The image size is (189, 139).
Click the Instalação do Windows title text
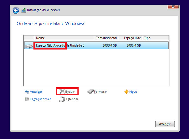tap(43, 10)
